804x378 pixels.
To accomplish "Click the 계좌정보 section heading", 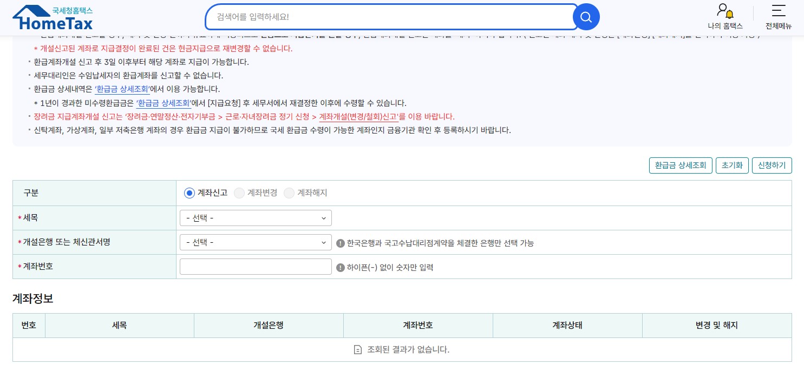I will (32, 299).
